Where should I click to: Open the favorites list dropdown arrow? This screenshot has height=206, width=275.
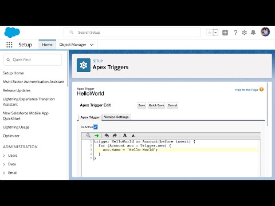pos(215,33)
